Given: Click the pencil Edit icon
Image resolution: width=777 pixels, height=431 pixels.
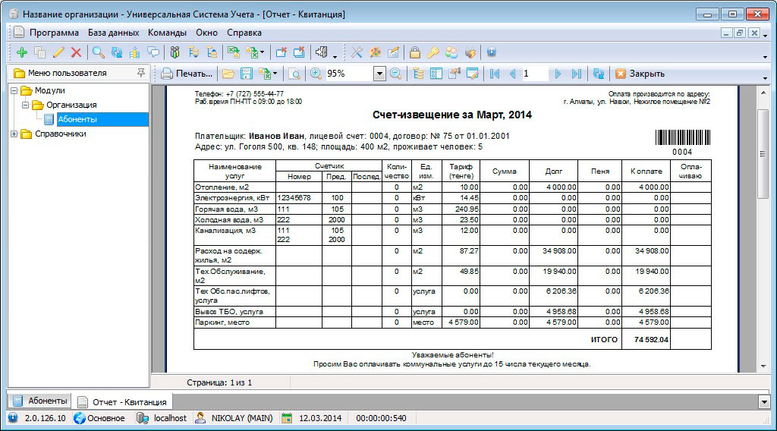Looking at the screenshot, I should click(58, 52).
